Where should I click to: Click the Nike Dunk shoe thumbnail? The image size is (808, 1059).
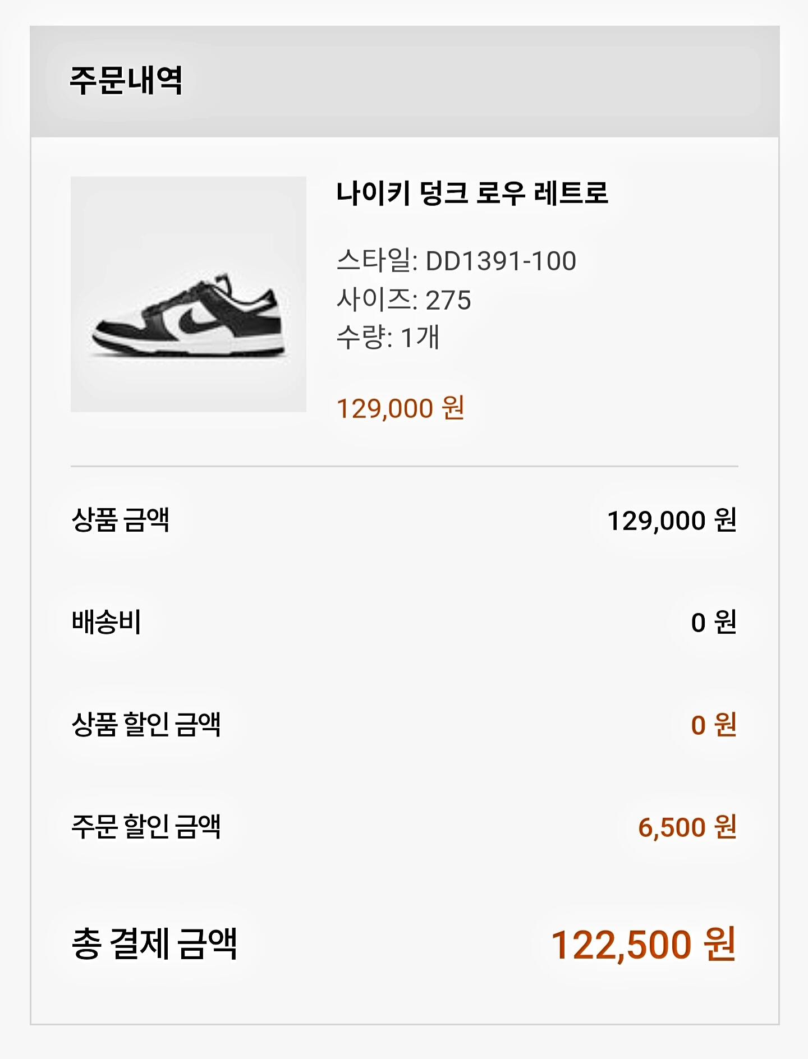tap(188, 294)
